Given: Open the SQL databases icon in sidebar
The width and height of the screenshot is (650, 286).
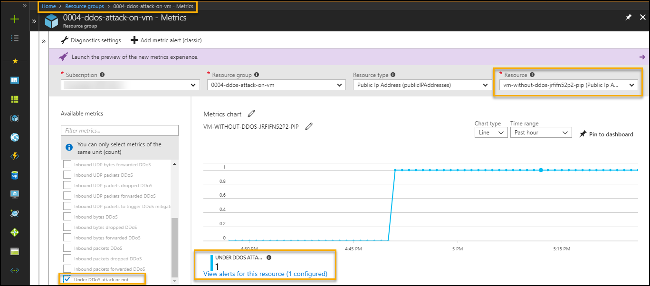Looking at the screenshot, I should [15, 175].
